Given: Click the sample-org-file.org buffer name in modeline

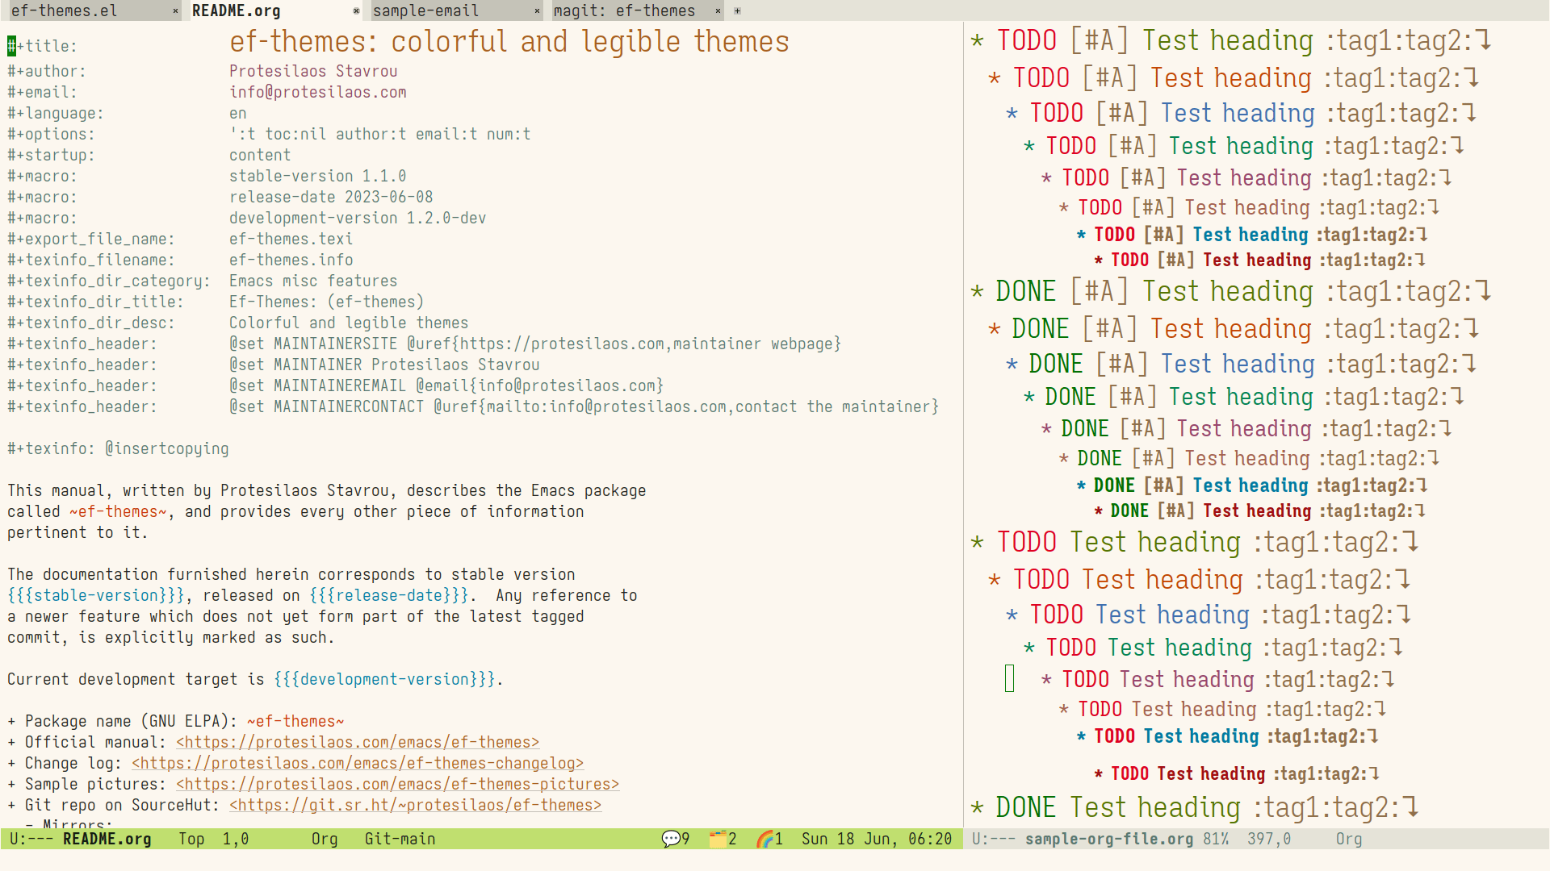Looking at the screenshot, I should (1109, 839).
